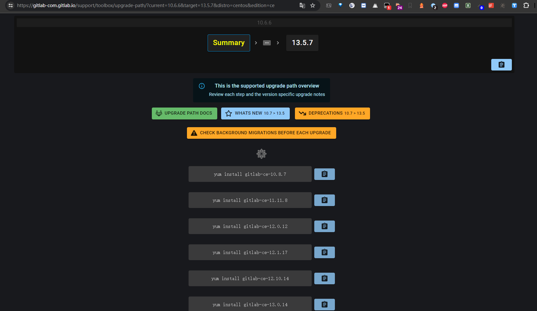Open the extension with blue 0 badge
Image resolution: width=537 pixels, height=311 pixels.
tap(480, 6)
